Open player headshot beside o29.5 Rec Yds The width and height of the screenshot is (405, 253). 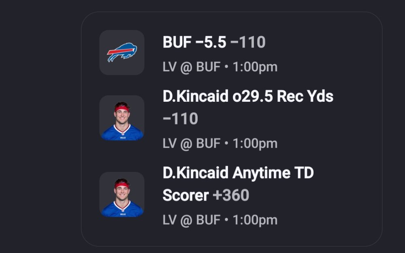click(122, 118)
